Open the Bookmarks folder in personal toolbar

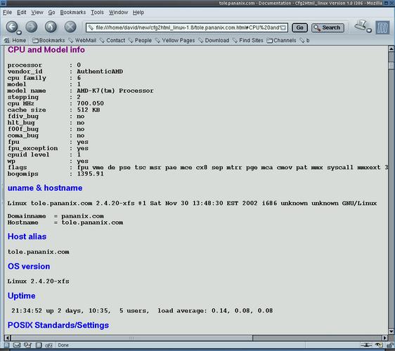48,40
